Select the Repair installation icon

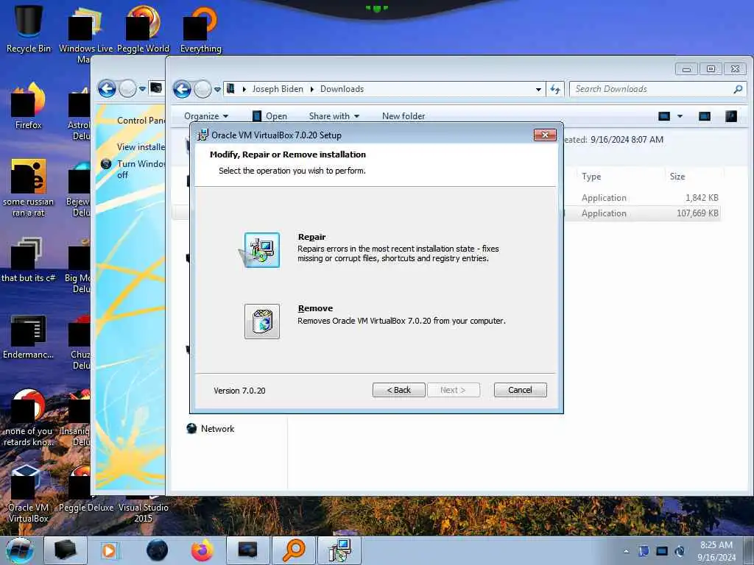coord(261,250)
